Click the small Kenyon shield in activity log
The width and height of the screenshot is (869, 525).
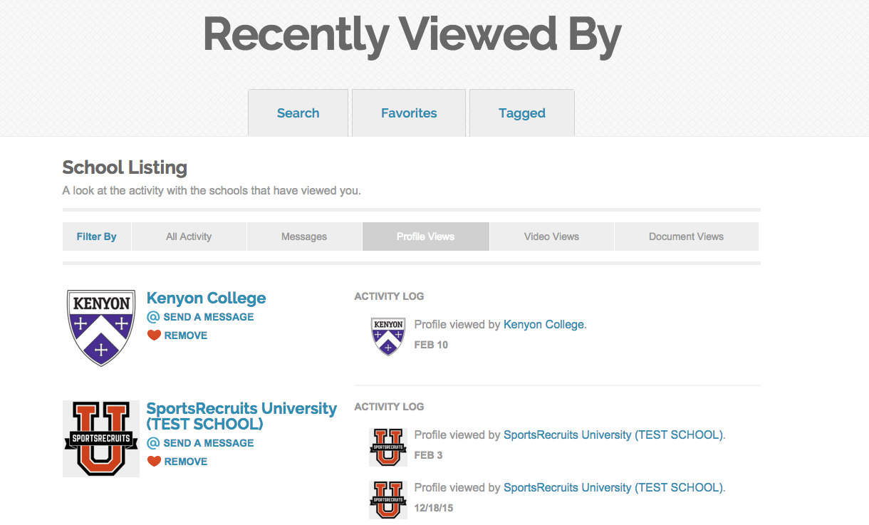388,336
